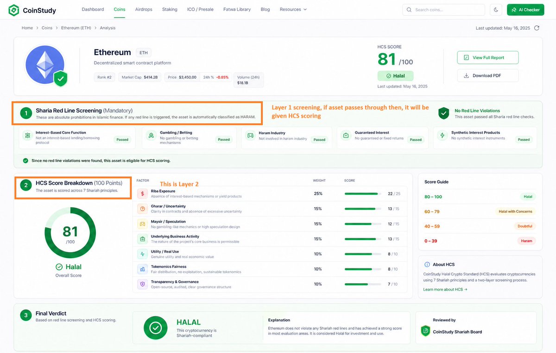Screen dimensions: 556x353
Task: Click the 80 – 100 Halal score guide row
Action: click(480, 197)
